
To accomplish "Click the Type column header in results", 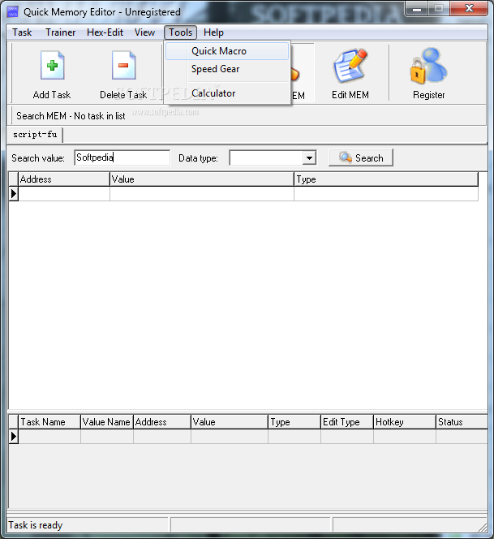I will [386, 179].
